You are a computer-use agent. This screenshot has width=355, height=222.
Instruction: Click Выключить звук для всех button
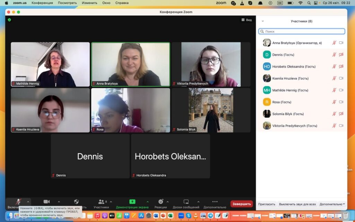click(297, 204)
